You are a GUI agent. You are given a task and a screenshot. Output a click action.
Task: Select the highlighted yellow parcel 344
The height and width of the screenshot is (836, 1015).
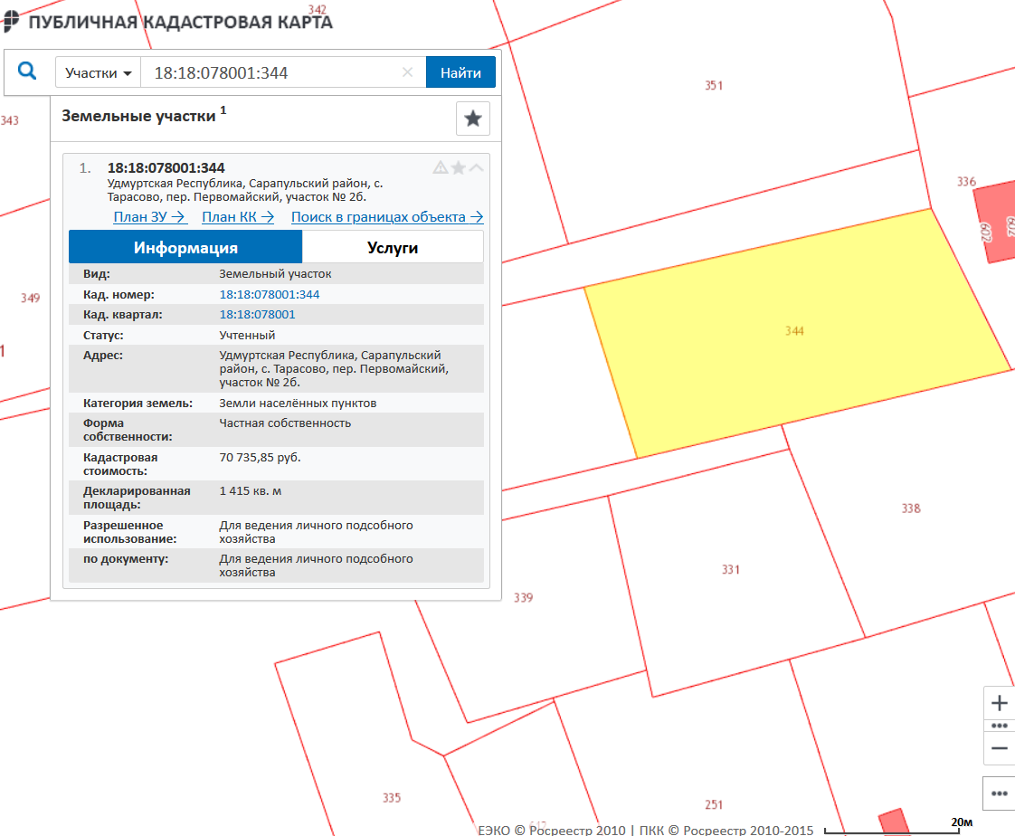tap(796, 330)
